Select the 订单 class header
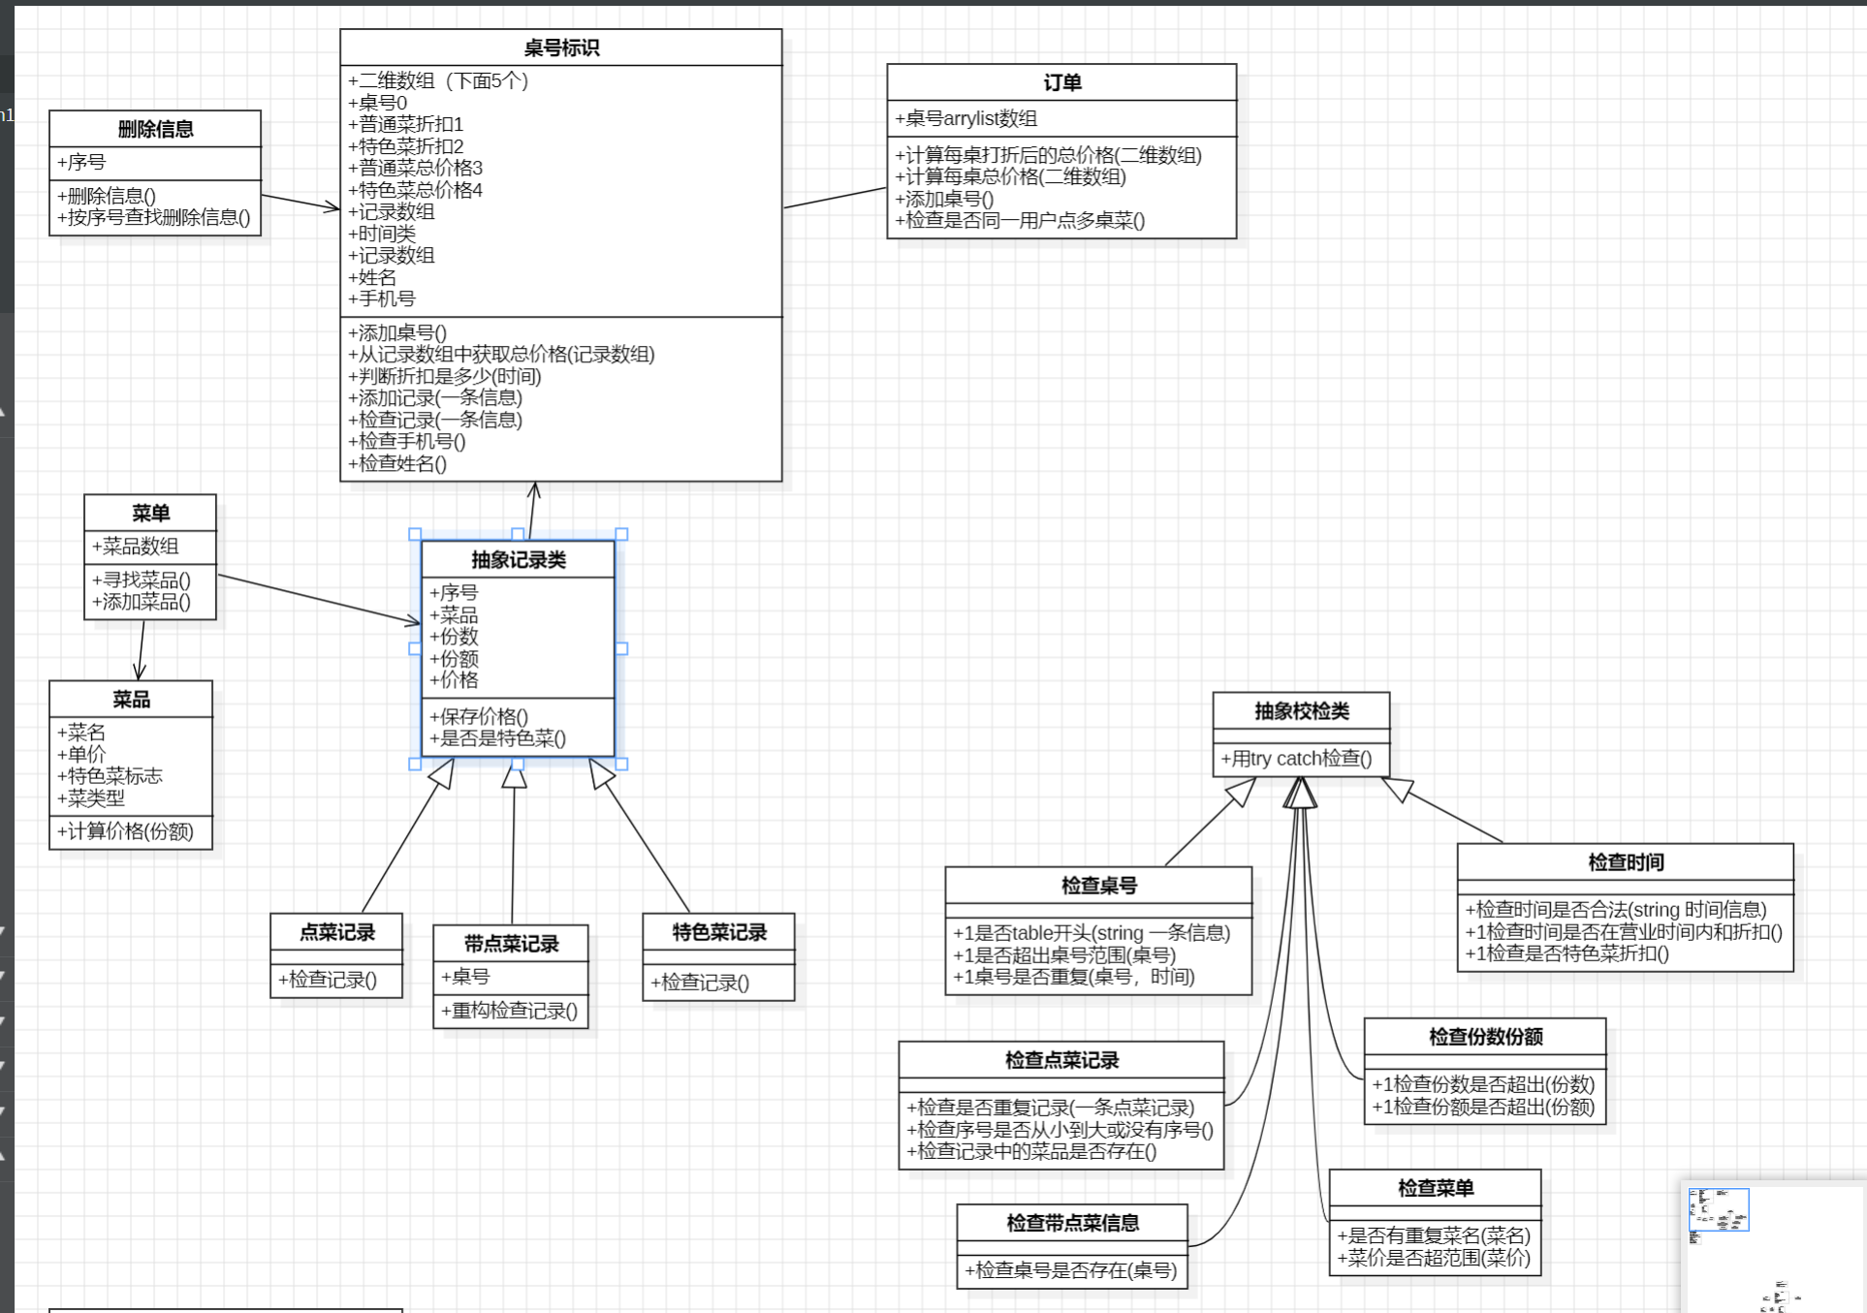1867x1313 pixels. [1061, 82]
